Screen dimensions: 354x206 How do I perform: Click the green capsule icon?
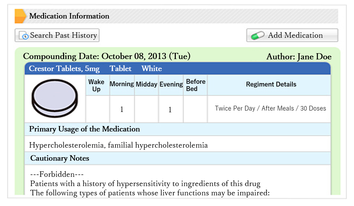click(257, 35)
